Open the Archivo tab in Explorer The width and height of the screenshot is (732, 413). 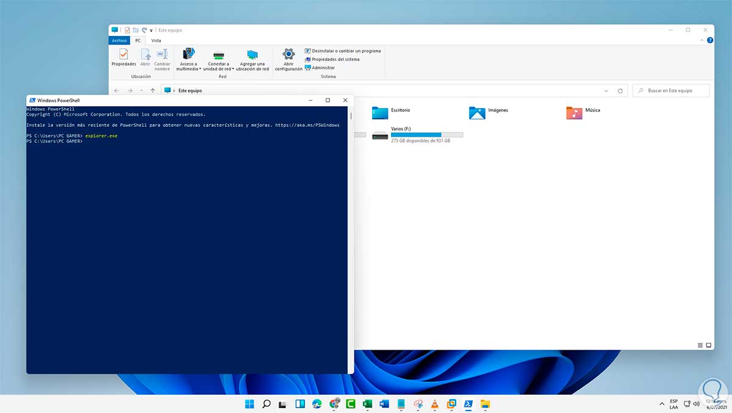(120, 40)
